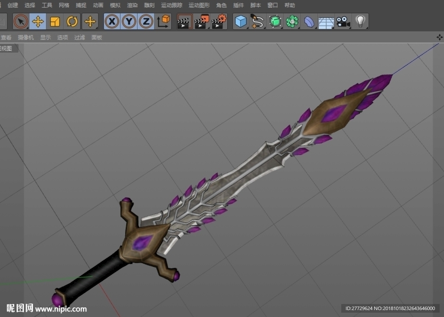The width and height of the screenshot is (444, 317).
Task: Open the viewport 摄像机 menu
Action: [26, 37]
